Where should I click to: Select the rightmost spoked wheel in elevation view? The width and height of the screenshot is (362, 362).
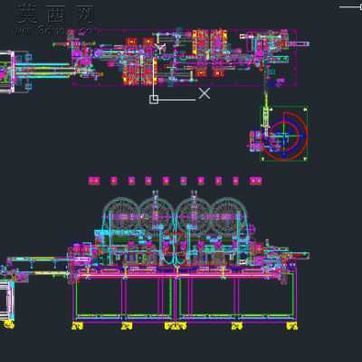pyautogui.click(x=229, y=216)
